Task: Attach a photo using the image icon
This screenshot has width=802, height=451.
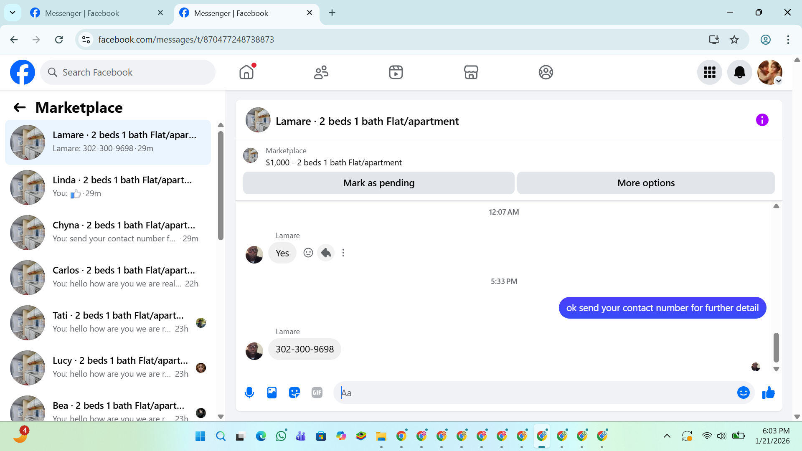Action: (x=272, y=393)
